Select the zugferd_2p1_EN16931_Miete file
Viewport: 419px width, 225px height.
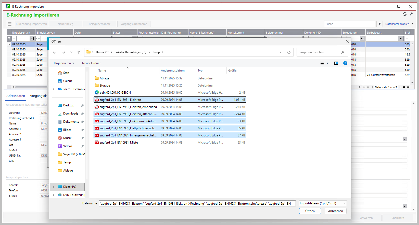click(x=119, y=143)
